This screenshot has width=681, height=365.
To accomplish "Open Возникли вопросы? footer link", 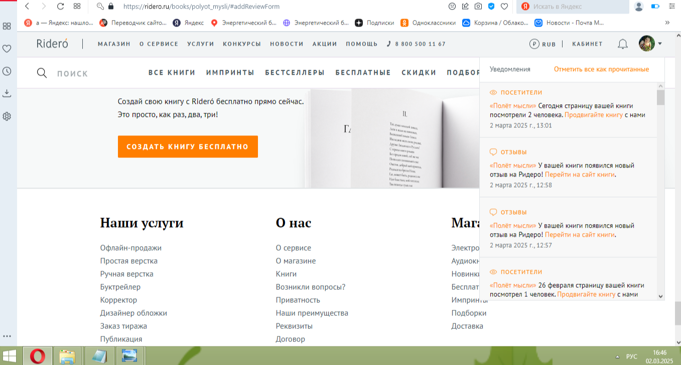I will pyautogui.click(x=311, y=287).
